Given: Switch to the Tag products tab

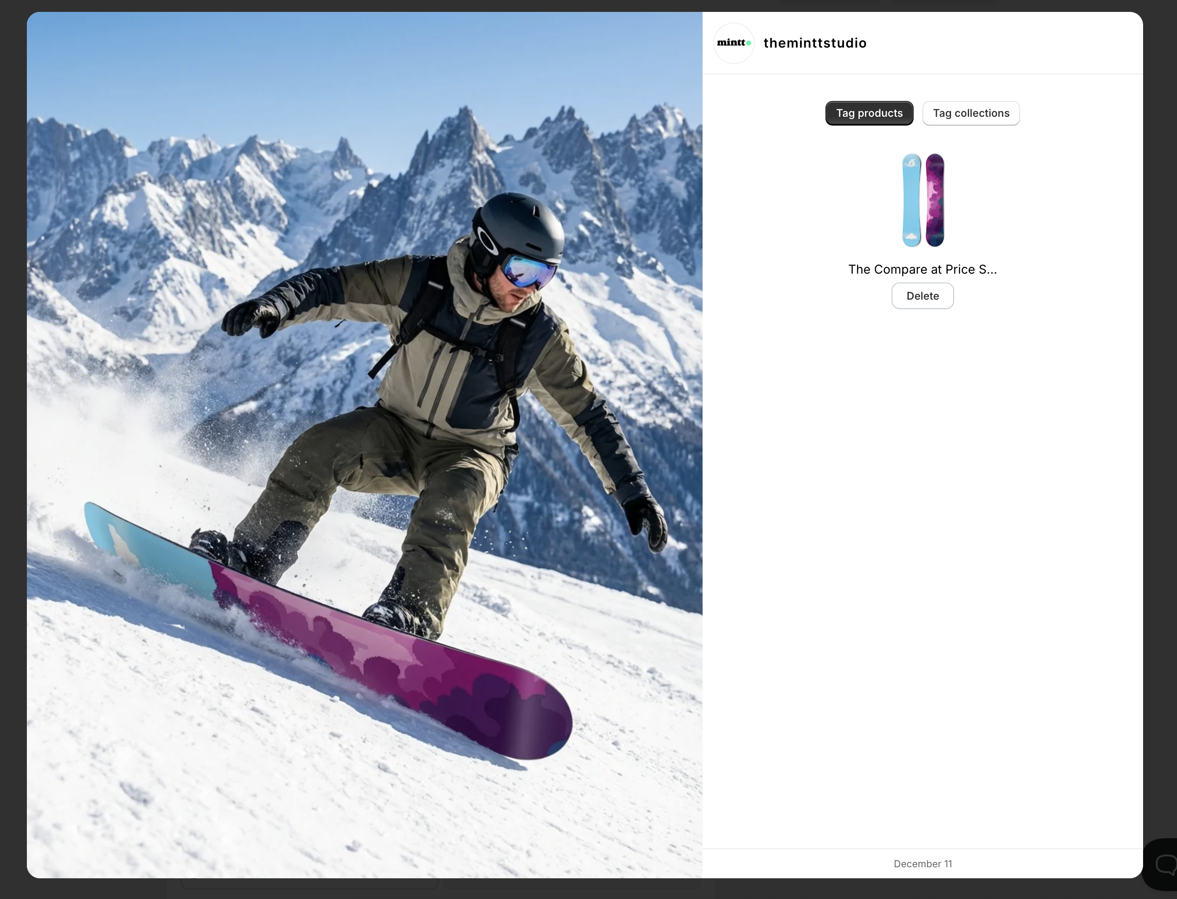Looking at the screenshot, I should [869, 113].
